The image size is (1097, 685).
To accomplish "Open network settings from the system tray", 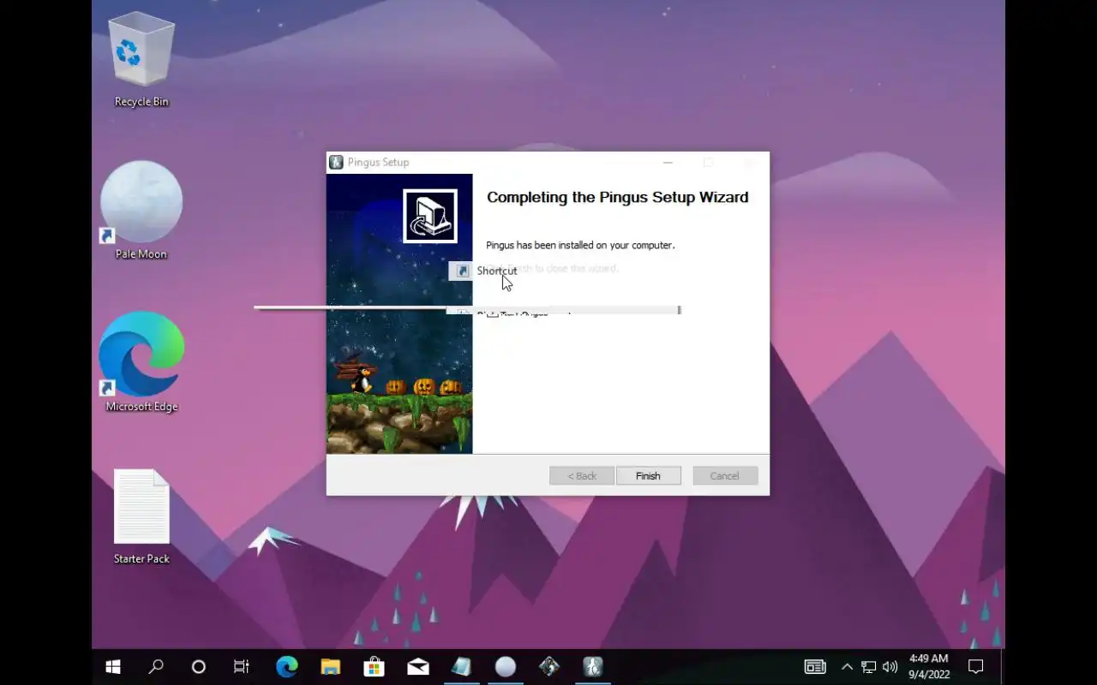I will (x=869, y=667).
